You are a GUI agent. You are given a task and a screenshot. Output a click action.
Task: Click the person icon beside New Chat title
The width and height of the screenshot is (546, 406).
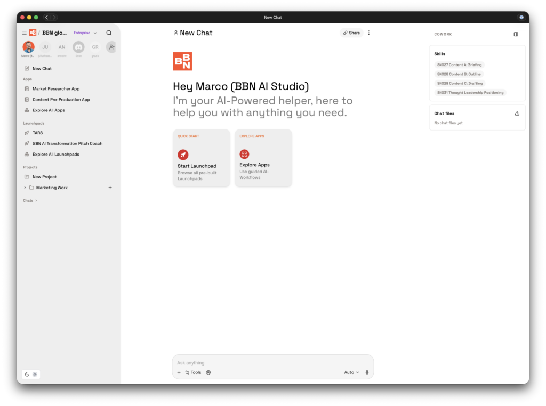click(x=176, y=33)
